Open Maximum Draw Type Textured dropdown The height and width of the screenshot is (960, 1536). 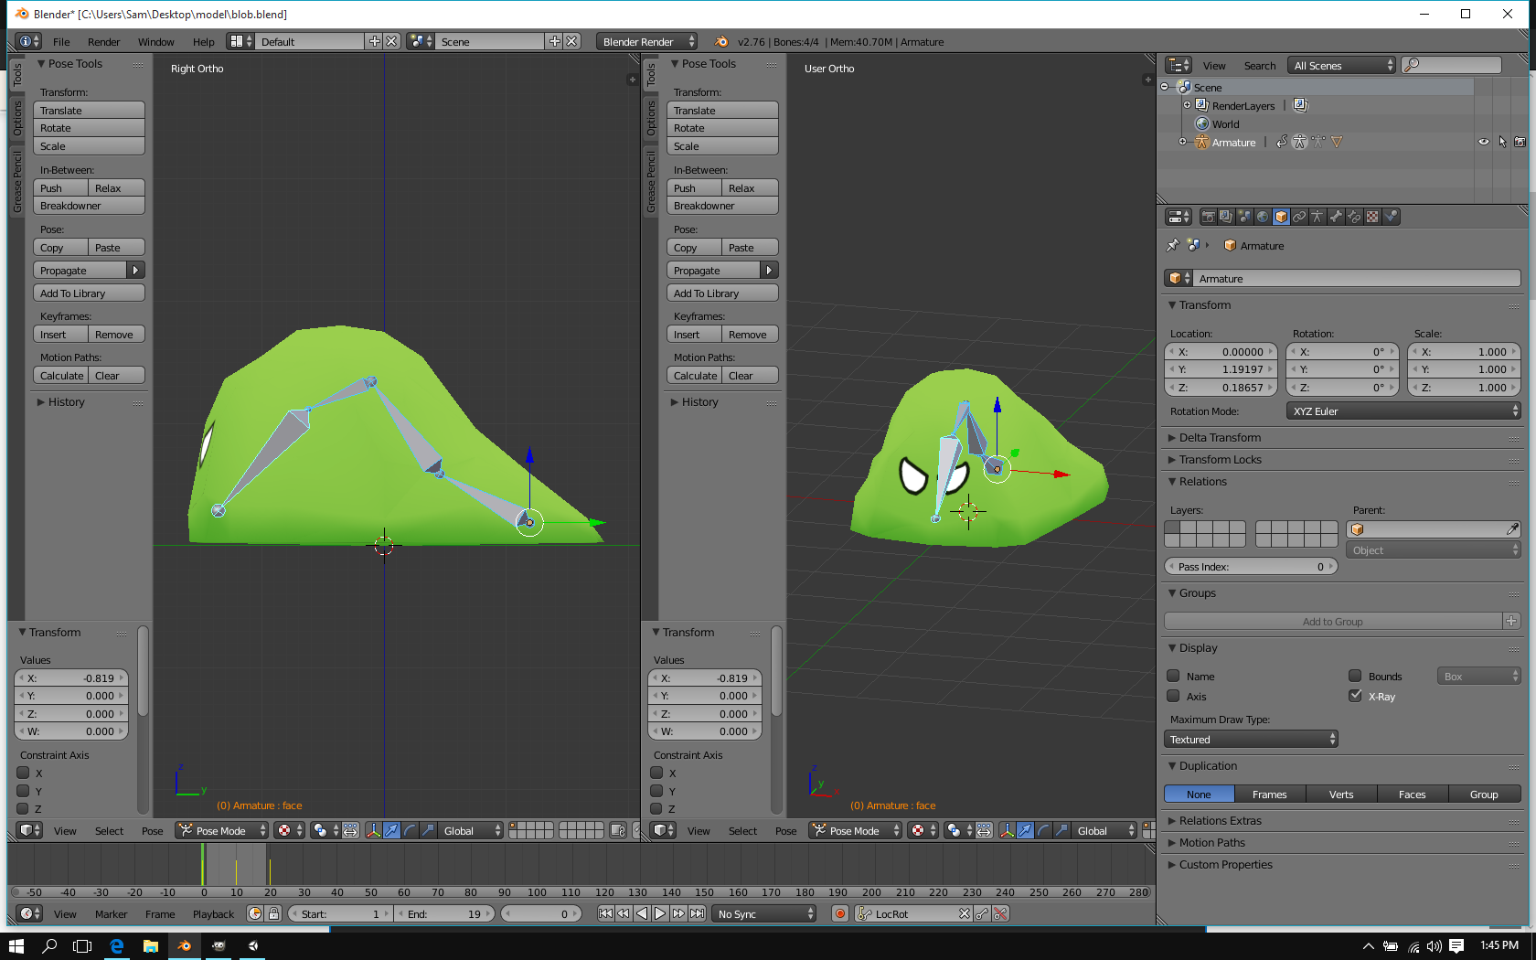click(1251, 740)
